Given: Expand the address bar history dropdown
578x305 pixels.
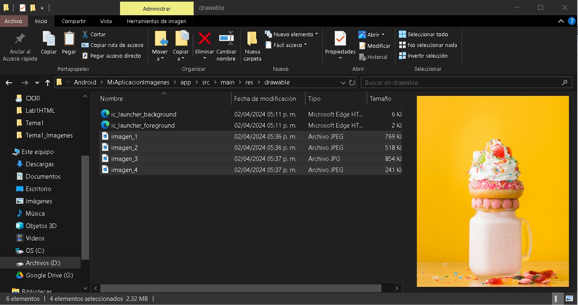Looking at the screenshot, I should (343, 83).
